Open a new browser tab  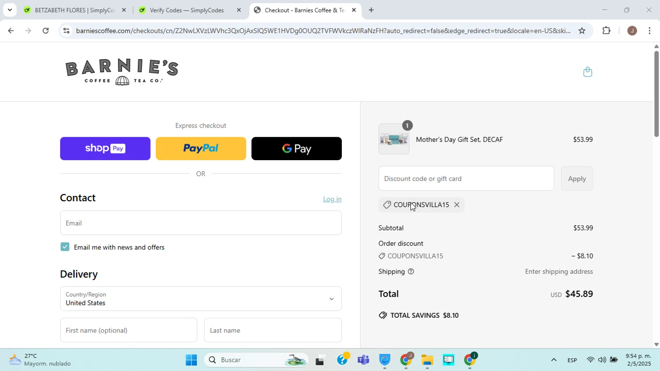coord(371,10)
